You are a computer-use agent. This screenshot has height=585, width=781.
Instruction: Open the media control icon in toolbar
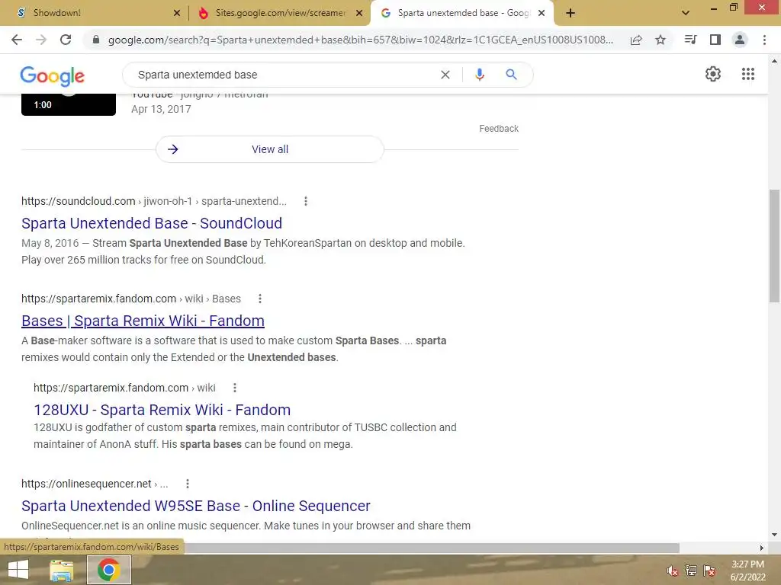690,40
